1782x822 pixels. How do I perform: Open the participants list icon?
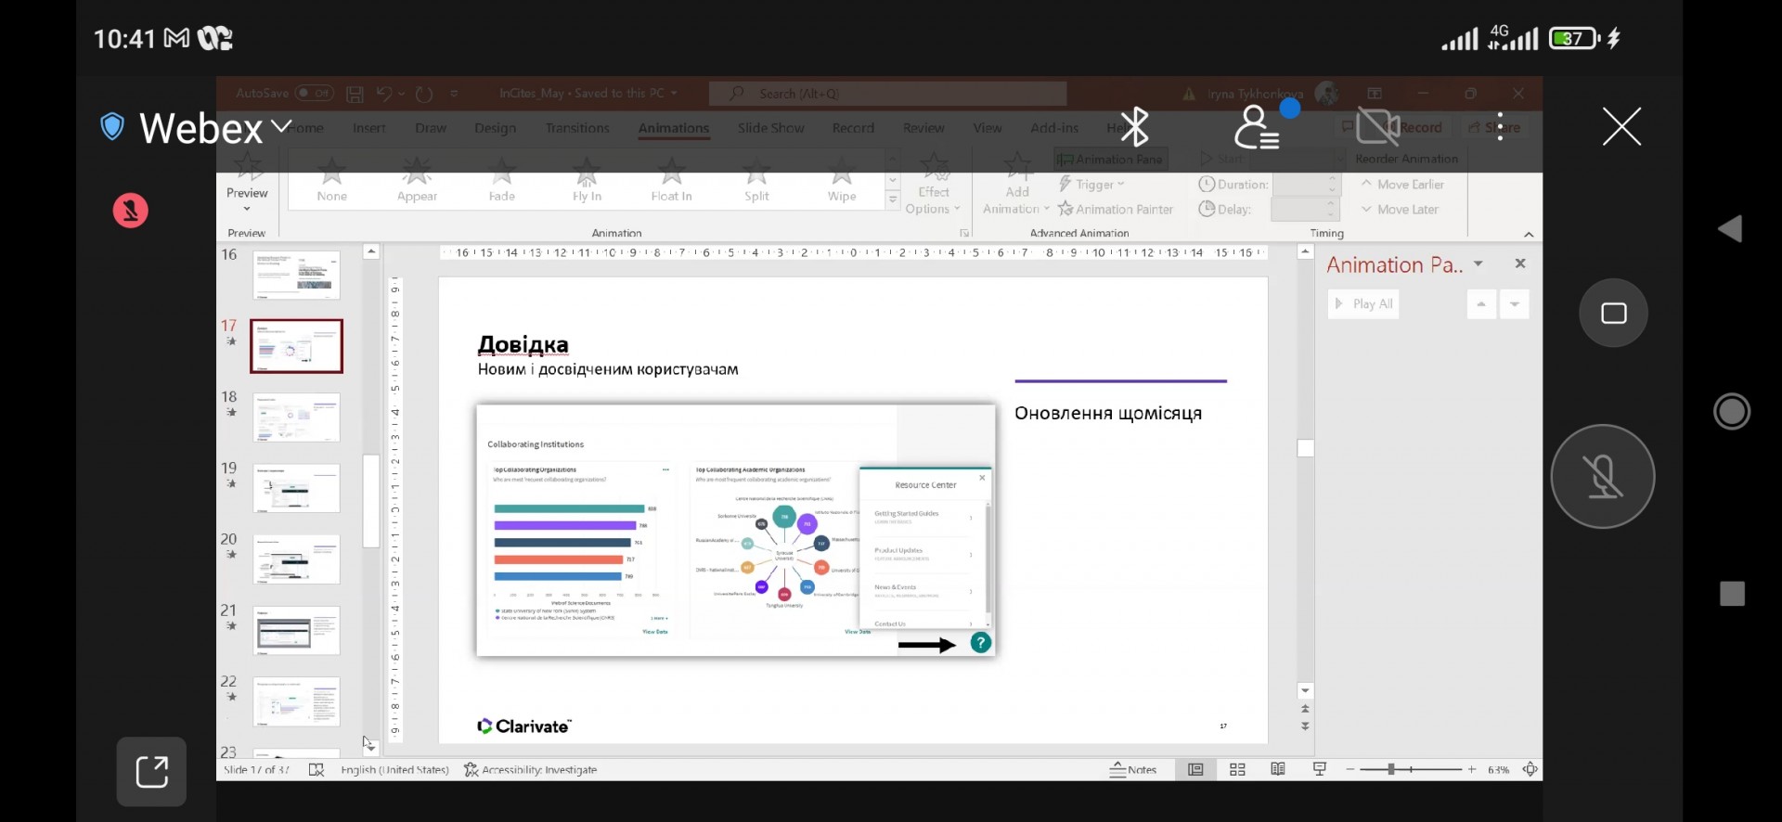pyautogui.click(x=1258, y=127)
